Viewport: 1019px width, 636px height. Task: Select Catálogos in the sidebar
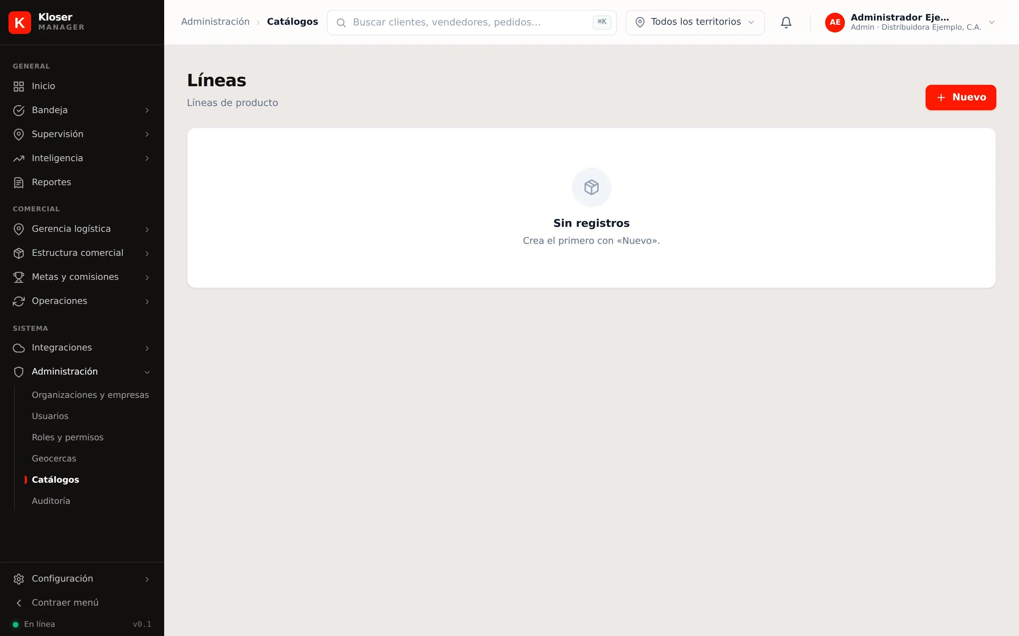click(x=55, y=479)
